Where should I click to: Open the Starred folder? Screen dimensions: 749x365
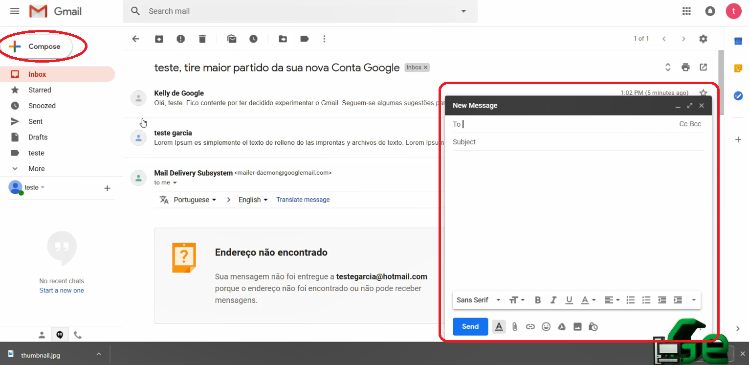coord(57,90)
